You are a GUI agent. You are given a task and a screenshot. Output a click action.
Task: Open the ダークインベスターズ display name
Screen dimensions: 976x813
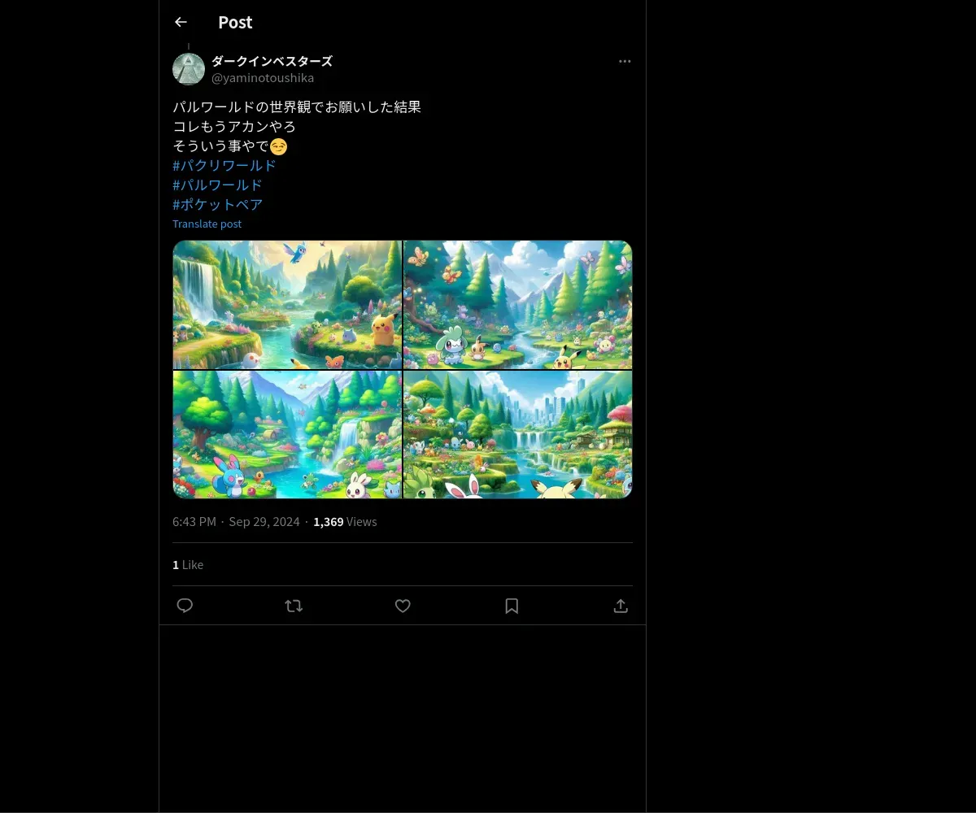click(x=272, y=61)
